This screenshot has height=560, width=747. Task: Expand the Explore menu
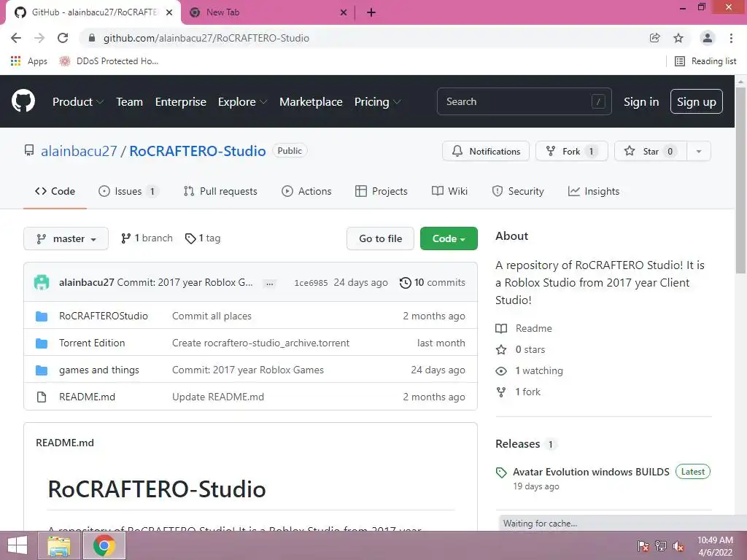point(242,102)
